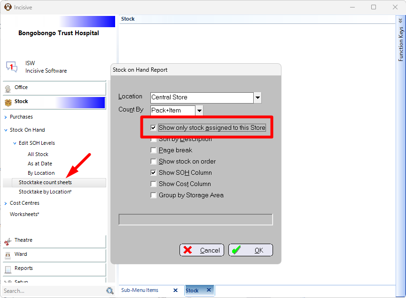The height and width of the screenshot is (298, 406).
Task: Expand the Function Keys panel chevron
Action: point(400,21)
